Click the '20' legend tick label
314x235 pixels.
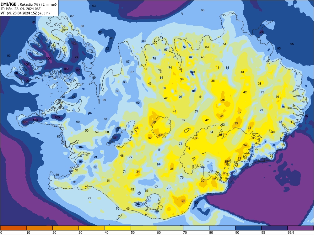pyautogui.click(x=54, y=232)
